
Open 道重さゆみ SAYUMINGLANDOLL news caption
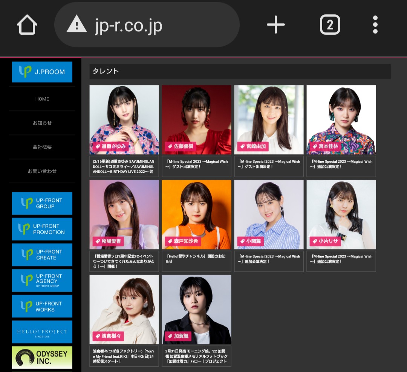click(124, 166)
